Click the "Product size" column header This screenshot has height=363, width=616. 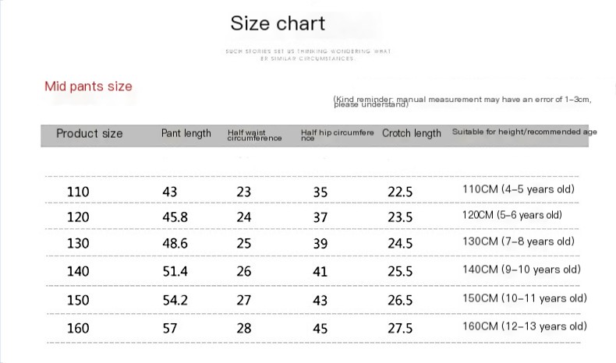coord(90,133)
